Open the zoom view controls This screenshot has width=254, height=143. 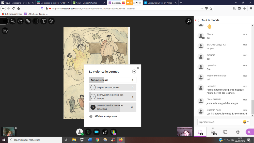click(x=5, y=31)
